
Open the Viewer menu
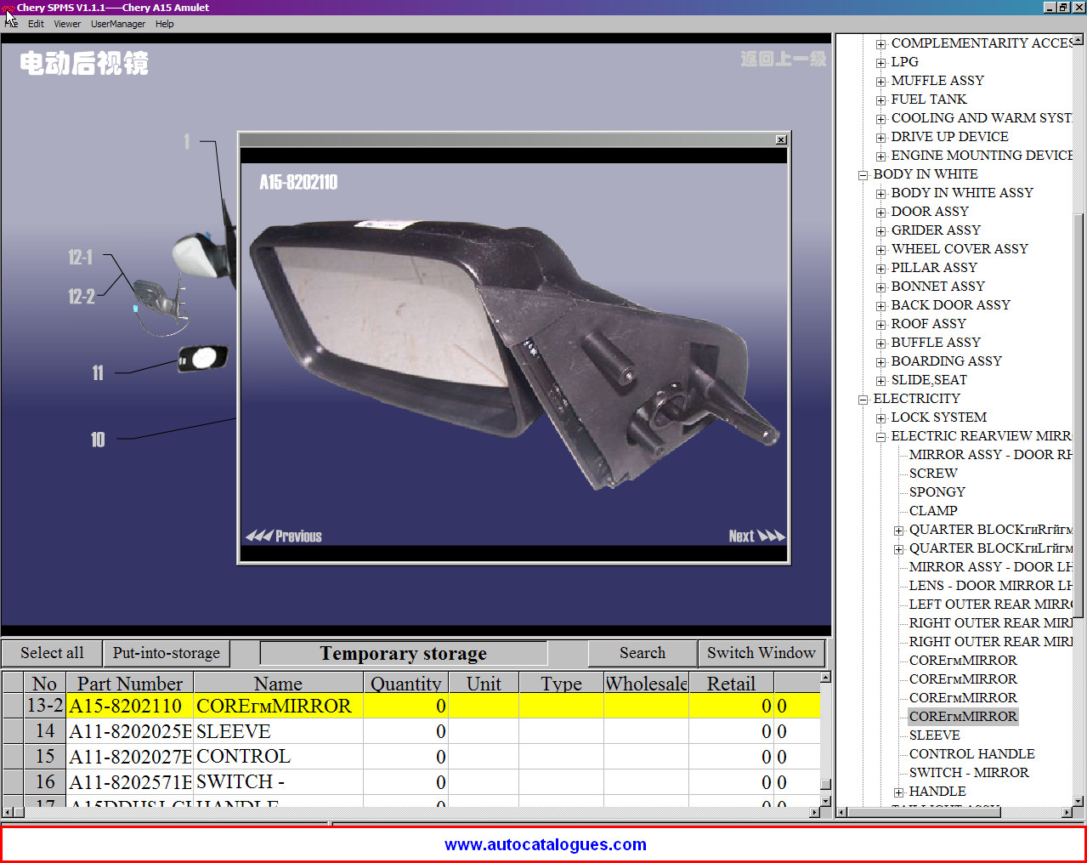(x=67, y=24)
